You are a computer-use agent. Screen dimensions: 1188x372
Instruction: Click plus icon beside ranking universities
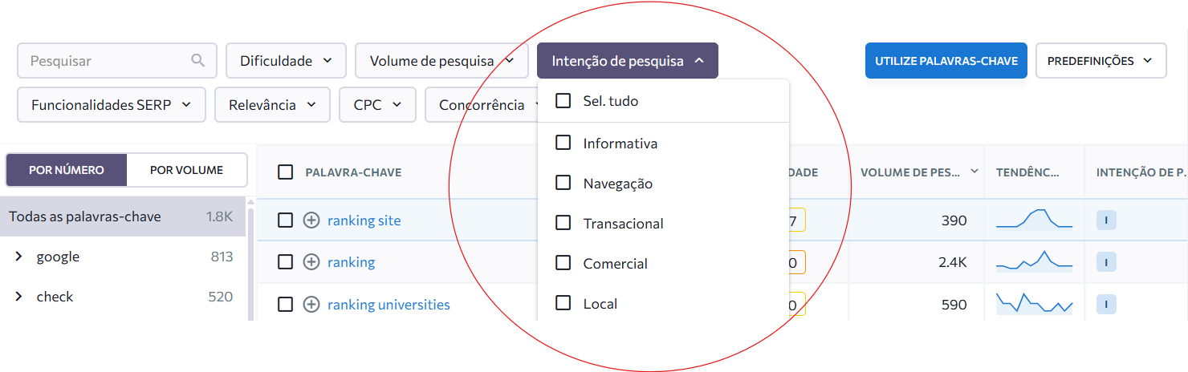coord(311,305)
